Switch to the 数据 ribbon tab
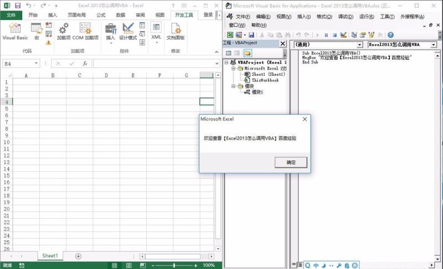The image size is (443, 269). click(x=121, y=15)
